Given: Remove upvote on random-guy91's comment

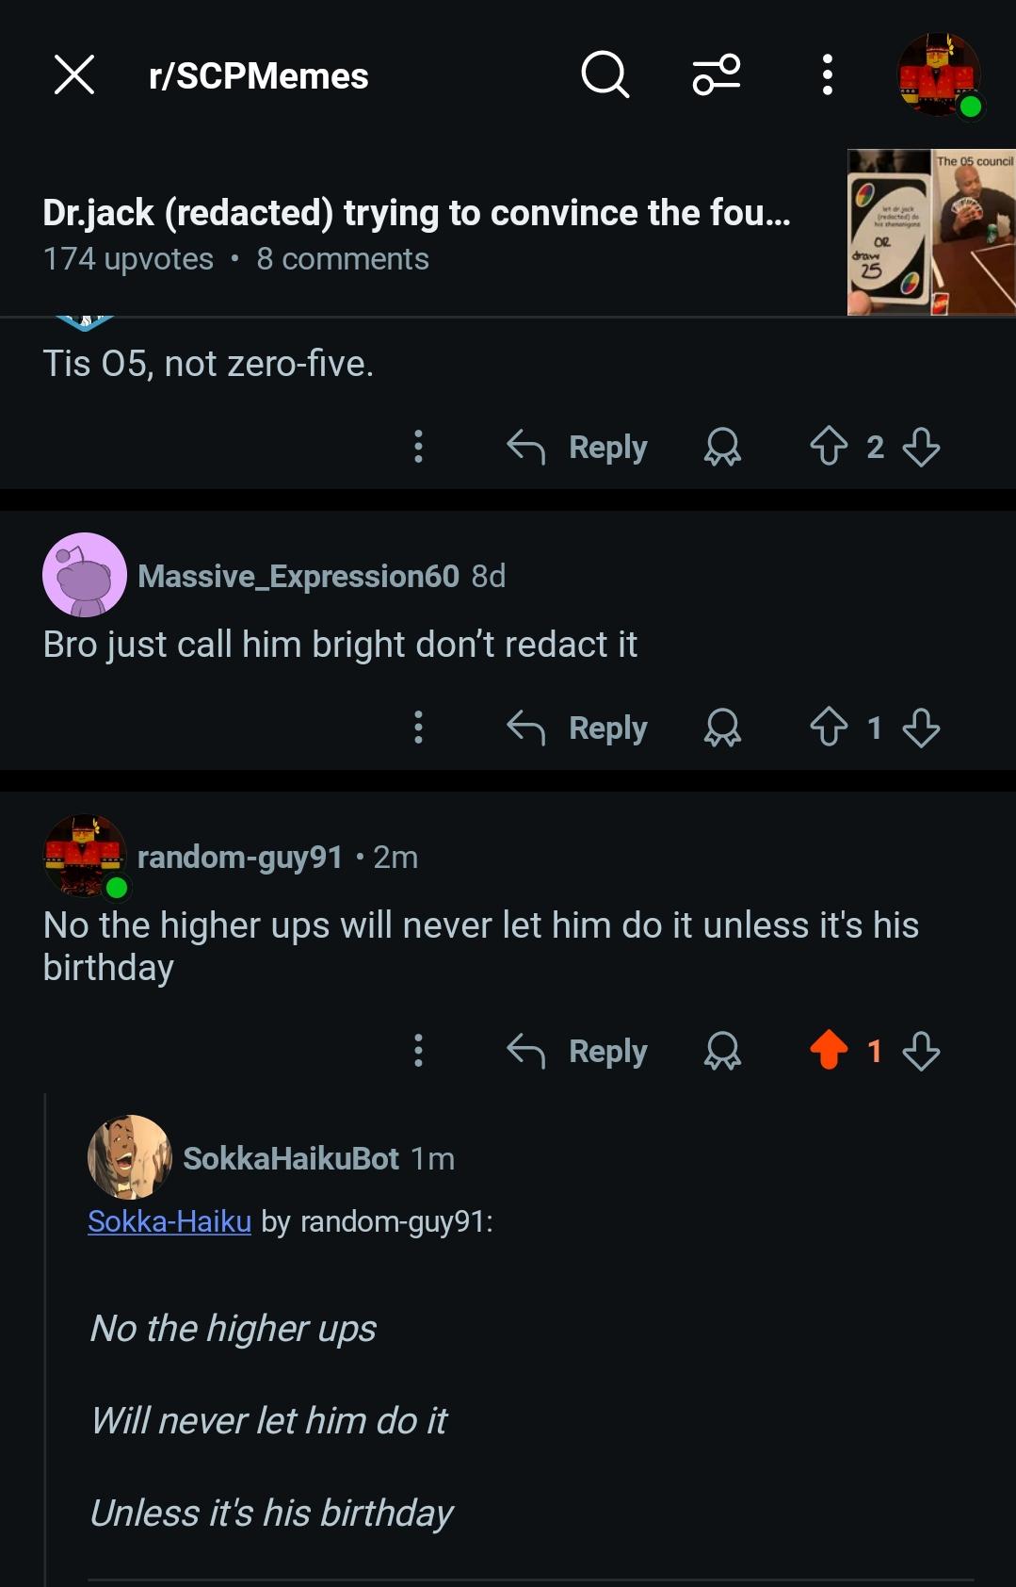Looking at the screenshot, I should pos(829,1051).
